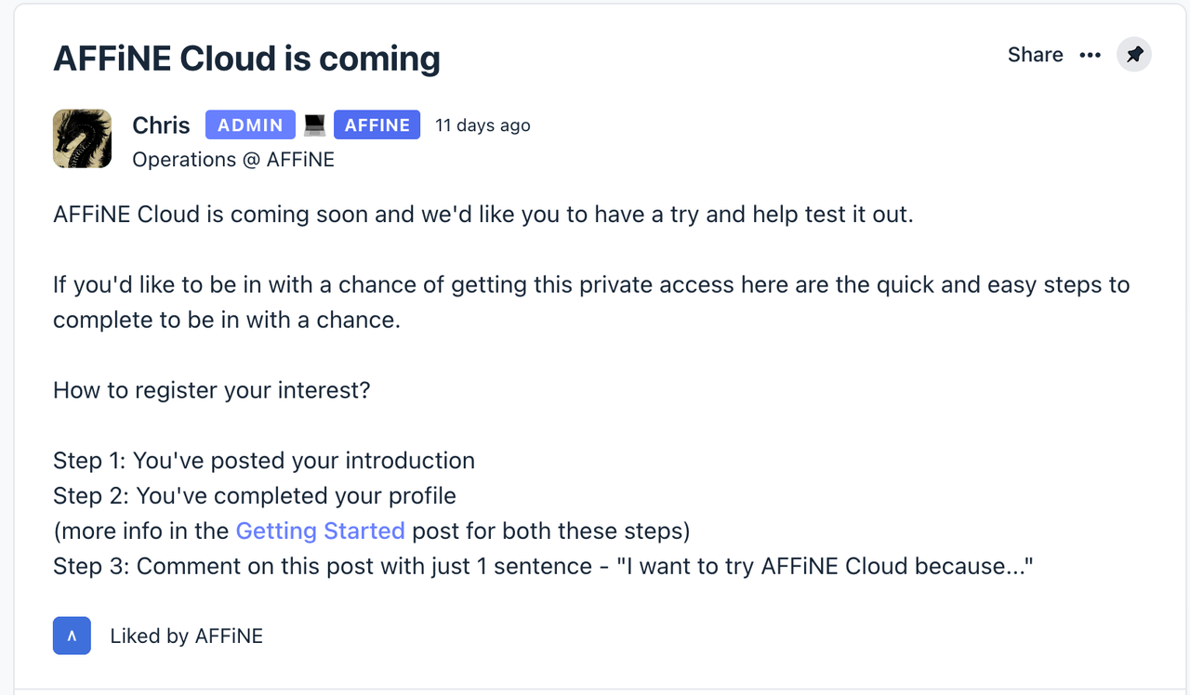1190x695 pixels.
Task: Click How to register your interest text
Action: 211,390
